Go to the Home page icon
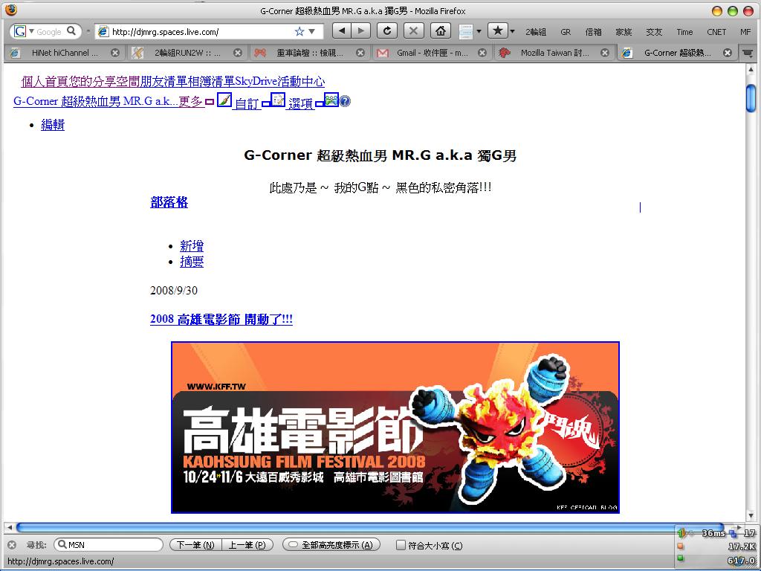761x571 pixels. (440, 31)
